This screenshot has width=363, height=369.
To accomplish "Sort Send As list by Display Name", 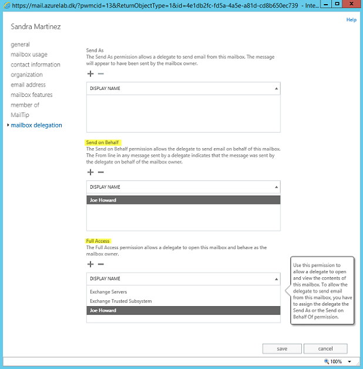I will pyautogui.click(x=183, y=89).
